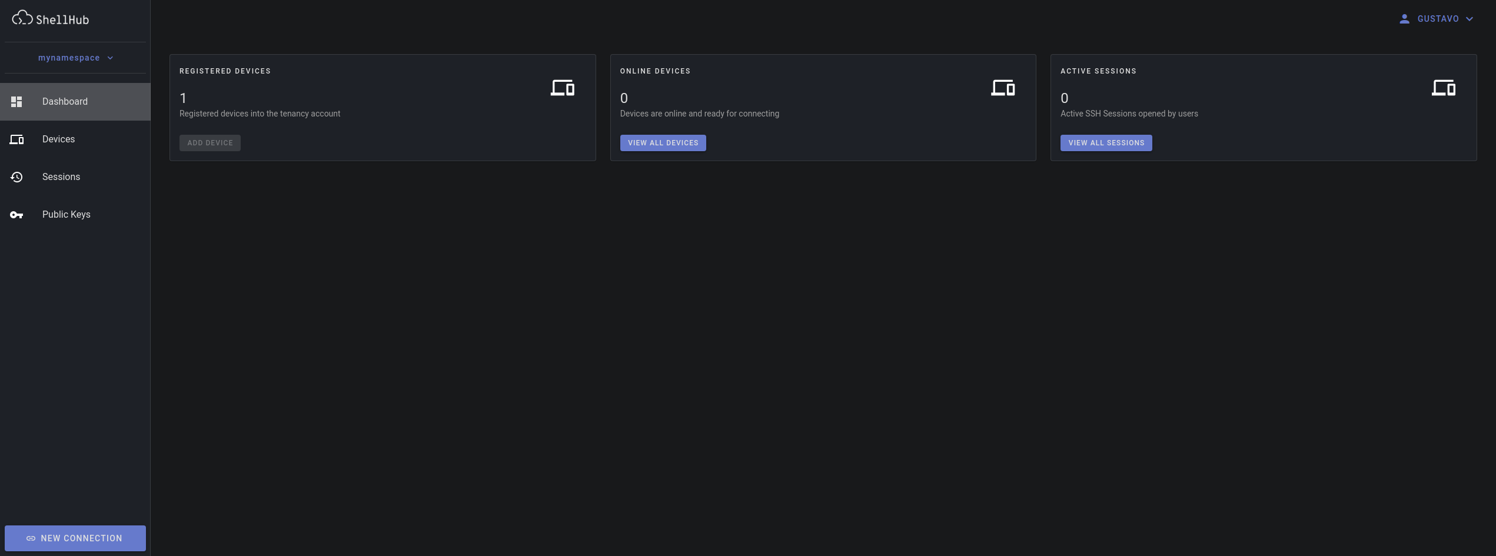Select the Sessions history clock icon
Viewport: 1496px width, 556px height.
(16, 177)
